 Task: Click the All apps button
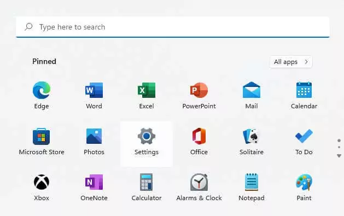point(291,62)
